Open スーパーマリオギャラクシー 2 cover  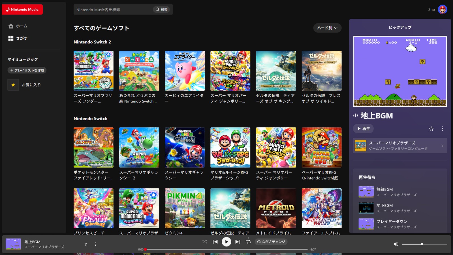tap(139, 147)
